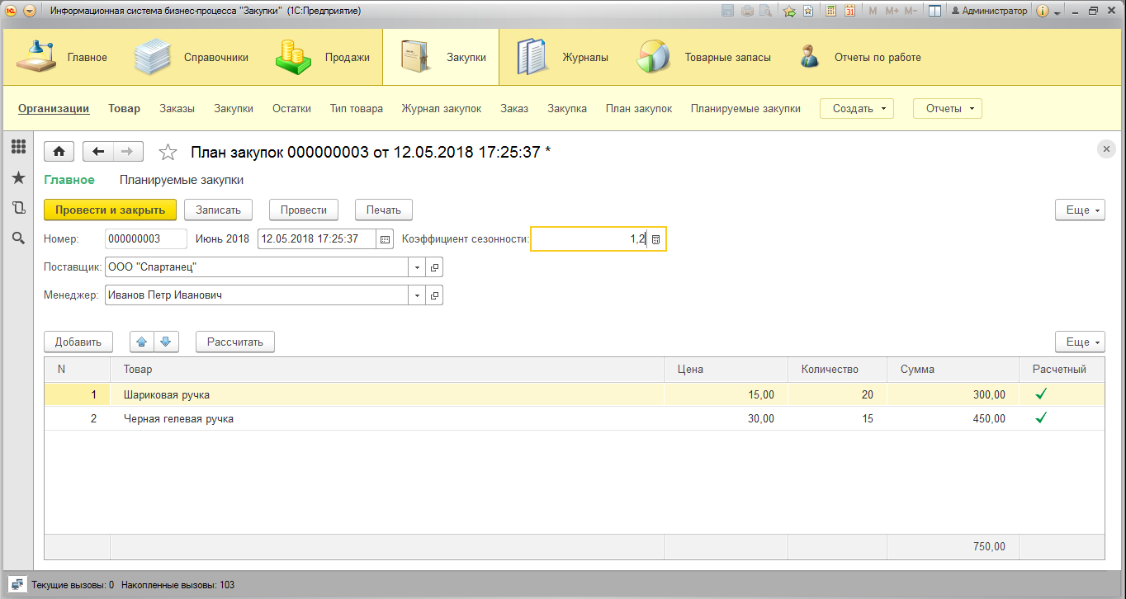Expand the Менеджер dropdown list
1126x599 pixels.
coord(418,295)
